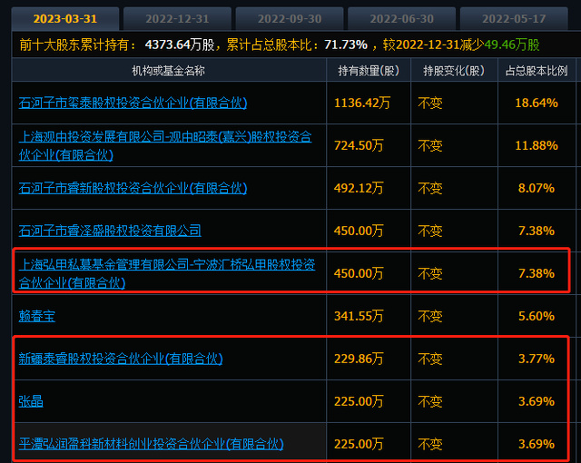Open the 2022-12-31 report tab
This screenshot has width=581, height=463.
[178, 19]
